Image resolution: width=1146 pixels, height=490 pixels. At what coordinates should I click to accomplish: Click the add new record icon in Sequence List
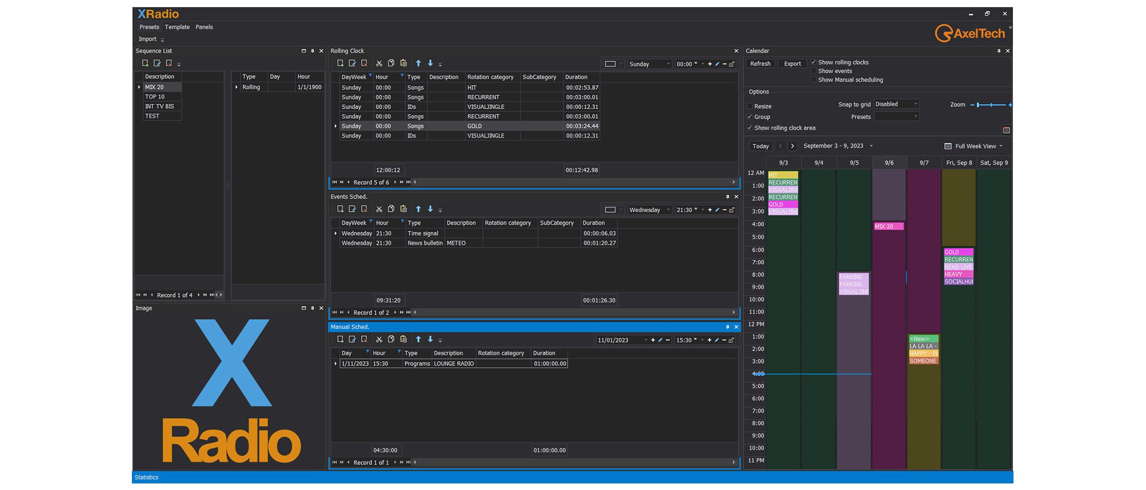(145, 63)
